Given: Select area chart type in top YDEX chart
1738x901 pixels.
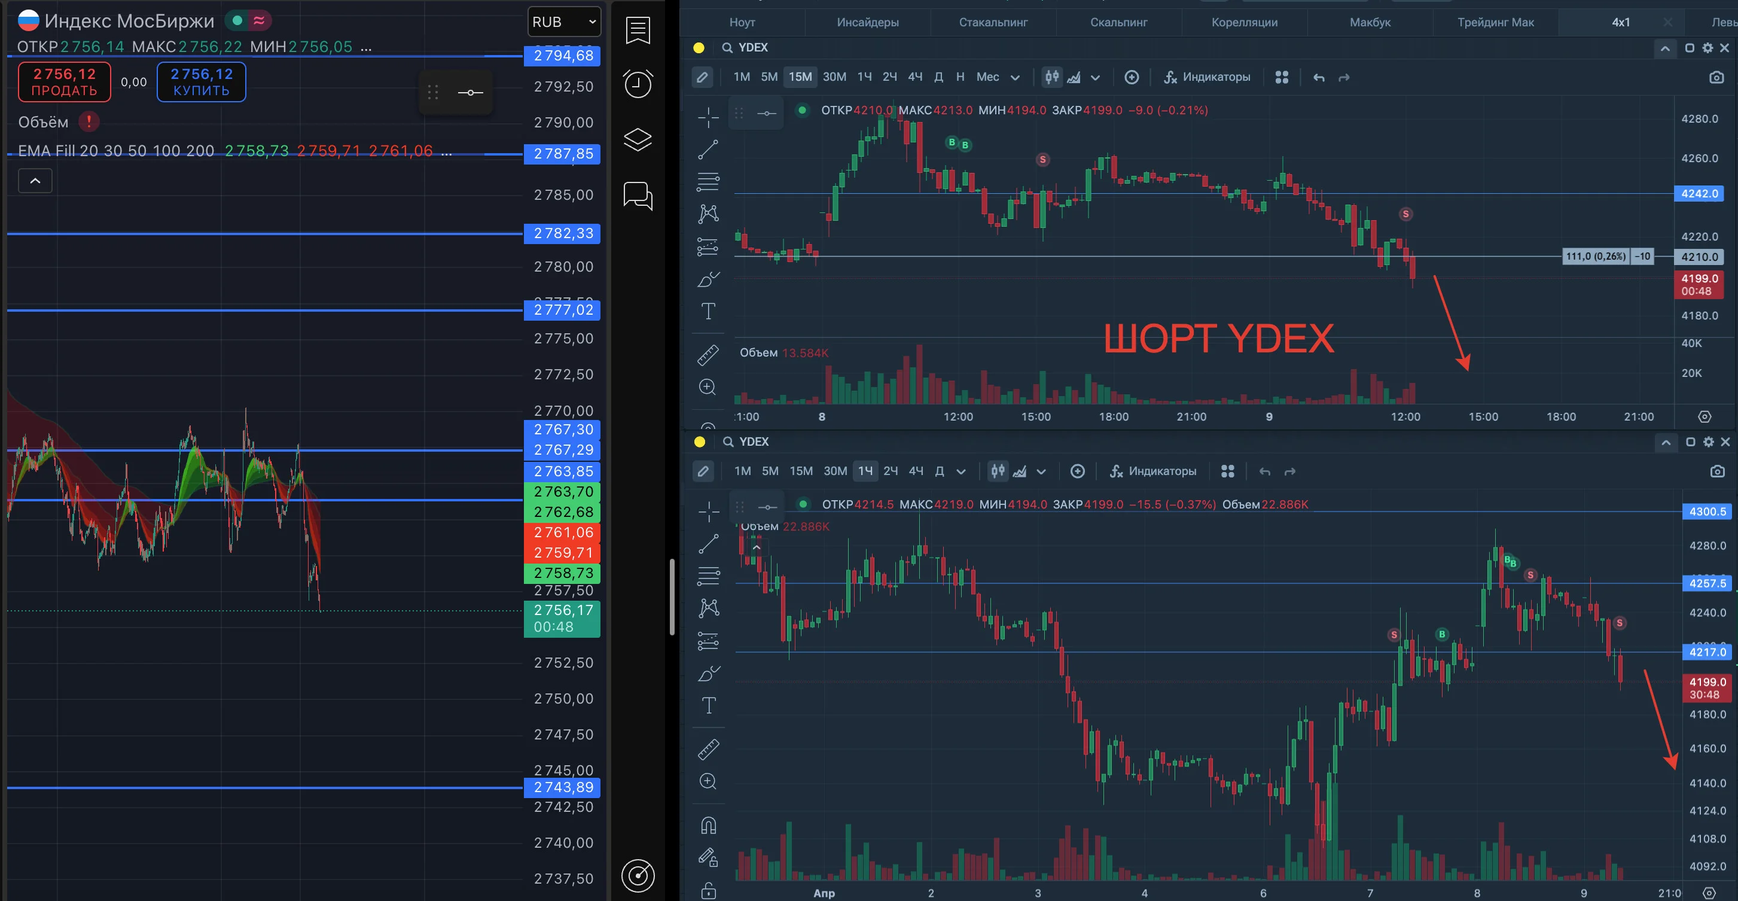Looking at the screenshot, I should click(1074, 77).
